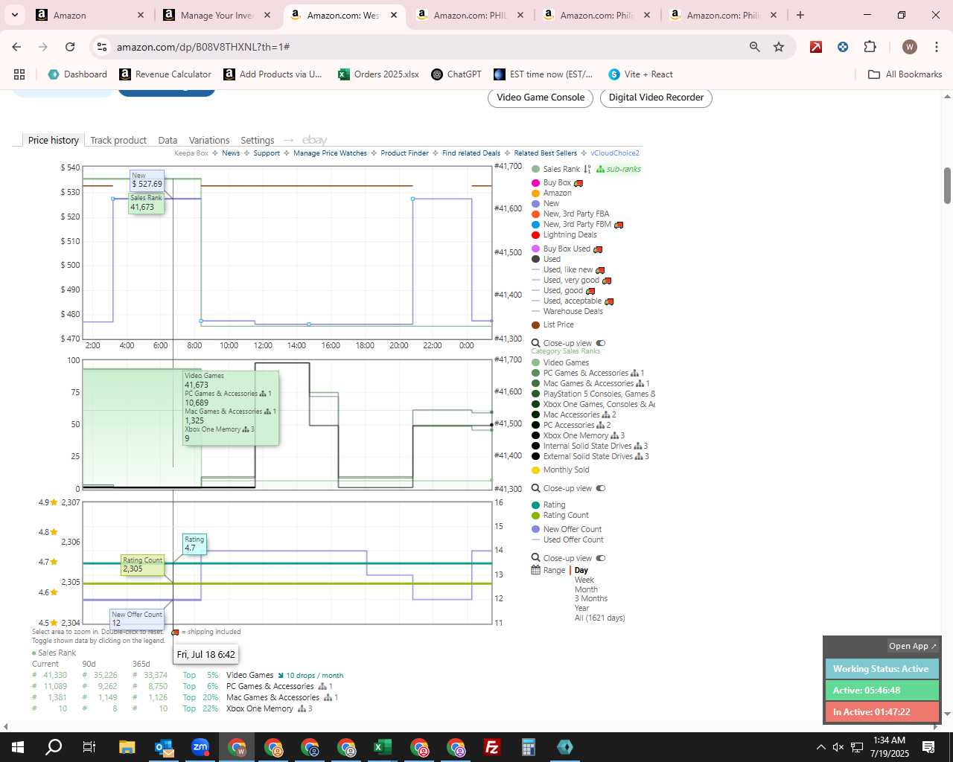
Task: Open the Chrome apps grid icon
Action: click(19, 74)
